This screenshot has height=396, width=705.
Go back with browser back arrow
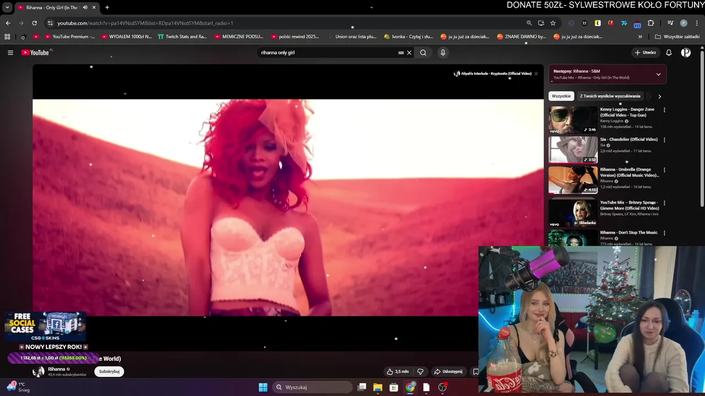click(x=8, y=23)
